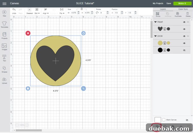Viewport: 193px width, 133px height.
Task: Redo the last undone action
Action: tap(20, 11)
